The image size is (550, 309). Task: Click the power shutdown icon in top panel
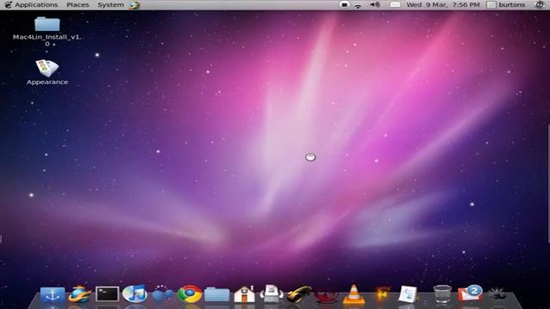click(x=539, y=5)
